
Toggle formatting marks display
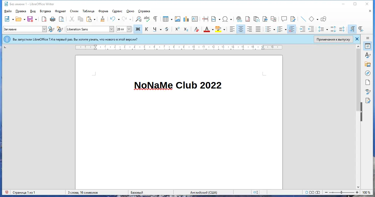point(155,19)
